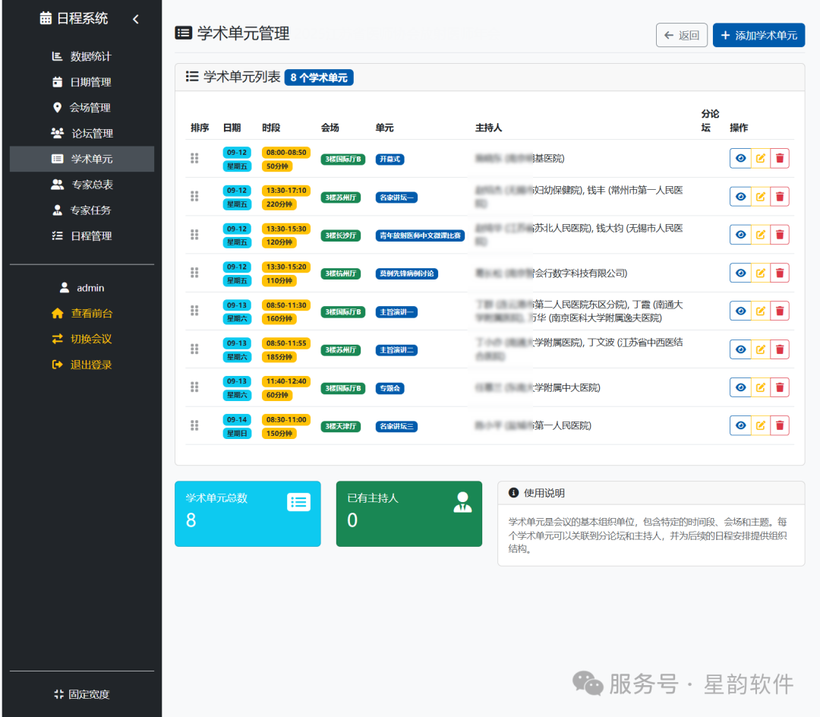Open 专家任务 in sidebar
The image size is (820, 717).
pyautogui.click(x=81, y=210)
